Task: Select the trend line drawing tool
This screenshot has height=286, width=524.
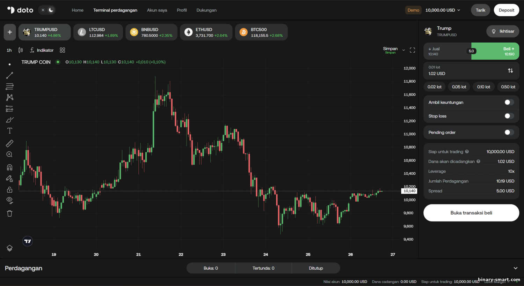Action: [x=9, y=75]
